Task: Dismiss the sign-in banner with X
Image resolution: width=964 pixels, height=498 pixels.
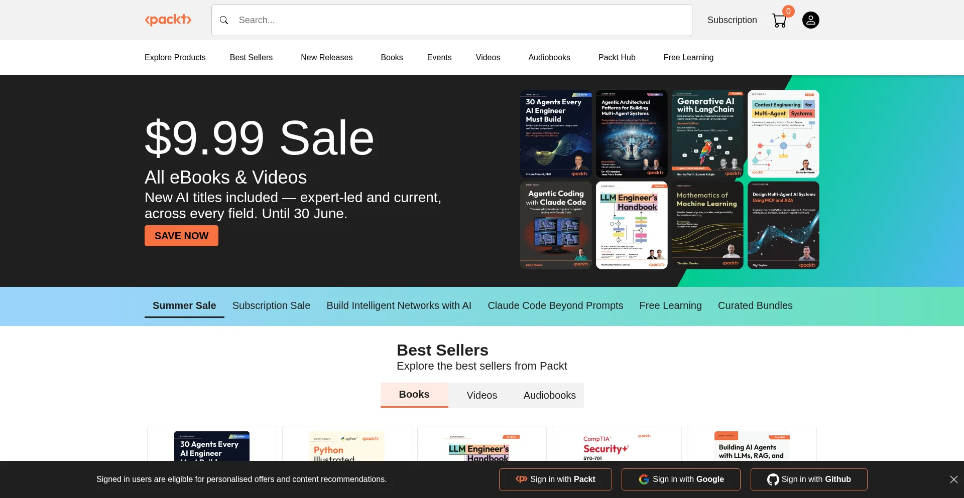Action: tap(954, 479)
